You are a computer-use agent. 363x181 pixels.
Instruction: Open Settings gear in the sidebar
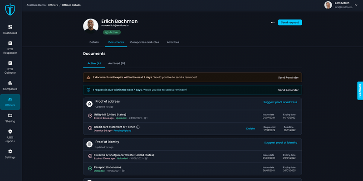(x=10, y=152)
